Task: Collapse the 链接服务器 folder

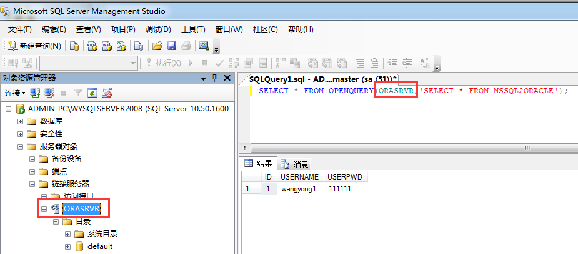Action: 32,184
